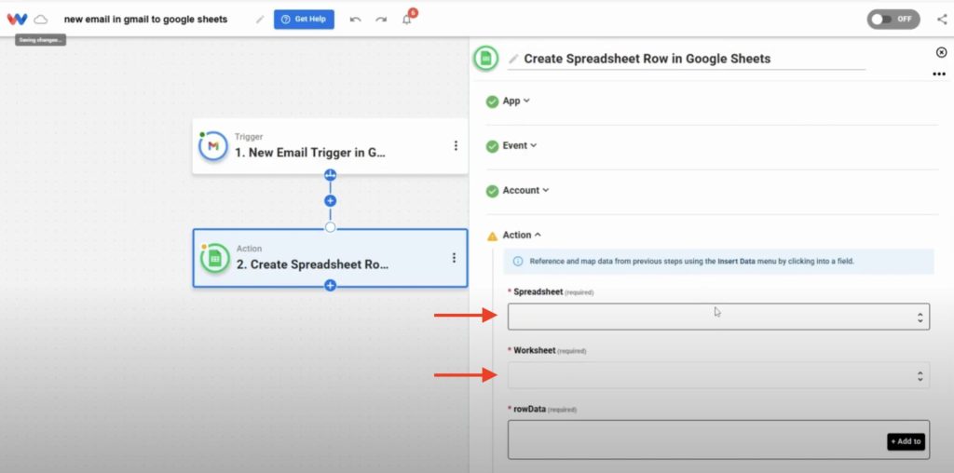Click the workflow name text
Viewport: 954px width, 473px height.
(146, 20)
